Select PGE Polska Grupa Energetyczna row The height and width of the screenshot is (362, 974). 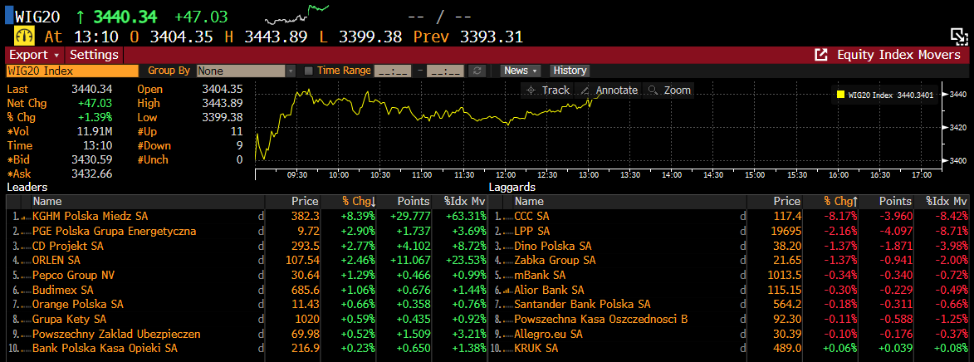coord(247,231)
